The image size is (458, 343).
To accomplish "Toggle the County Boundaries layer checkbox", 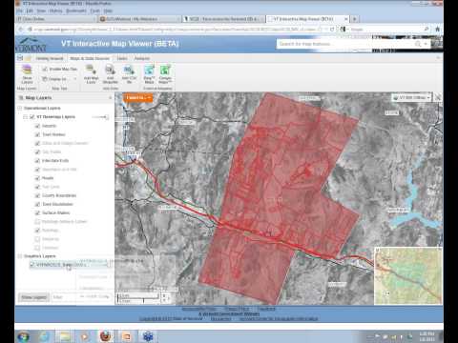I will pos(37,195).
